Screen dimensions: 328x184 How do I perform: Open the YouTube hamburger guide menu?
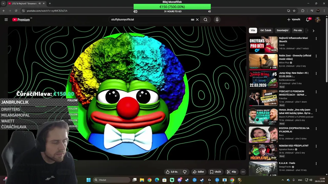click(x=6, y=19)
